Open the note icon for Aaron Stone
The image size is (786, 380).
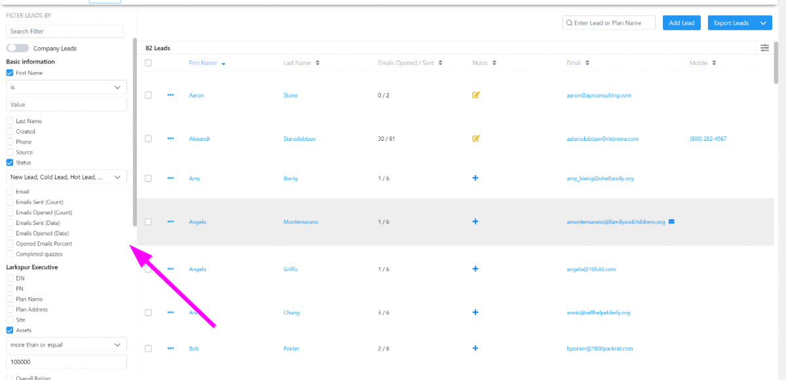coord(476,95)
